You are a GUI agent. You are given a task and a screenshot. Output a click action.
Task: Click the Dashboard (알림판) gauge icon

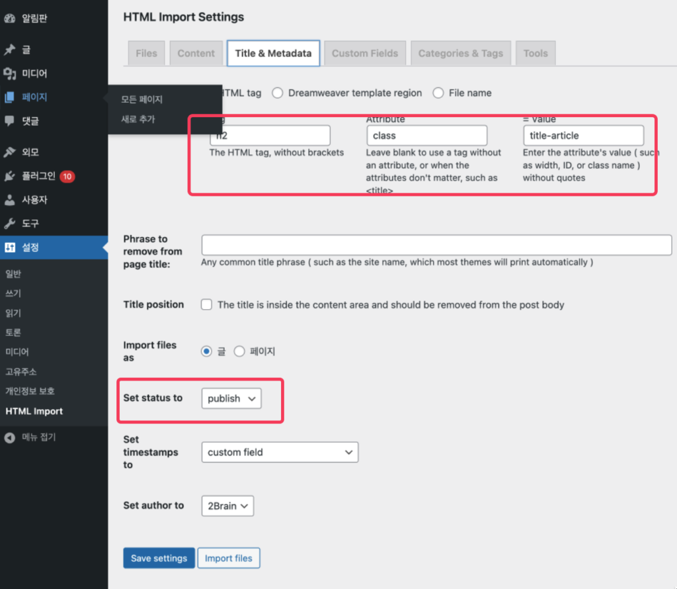9,18
